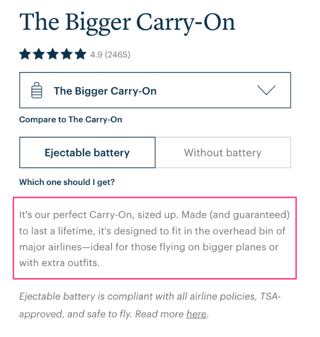Click The Bigger Carry-On page heading
This screenshot has height=337, width=320.
click(128, 23)
